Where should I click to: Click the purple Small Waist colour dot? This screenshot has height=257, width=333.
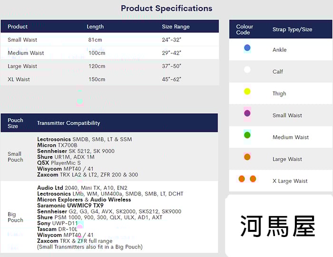click(x=247, y=113)
